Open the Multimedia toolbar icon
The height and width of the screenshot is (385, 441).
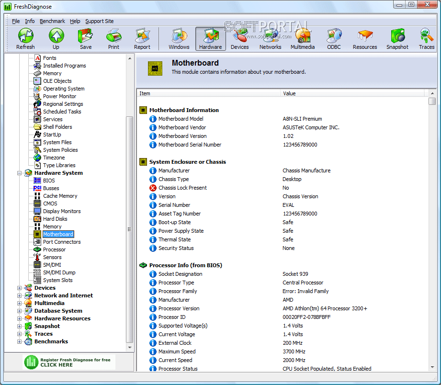303,39
